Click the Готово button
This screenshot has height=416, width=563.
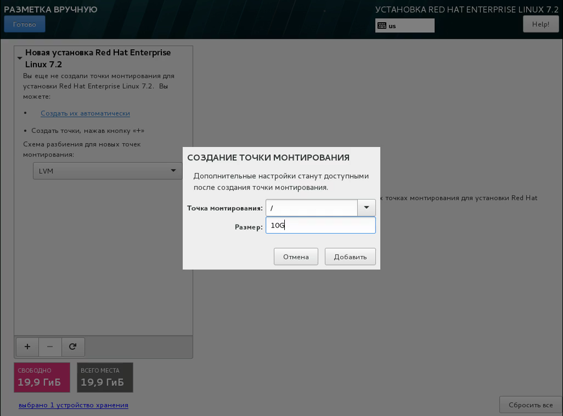(24, 24)
